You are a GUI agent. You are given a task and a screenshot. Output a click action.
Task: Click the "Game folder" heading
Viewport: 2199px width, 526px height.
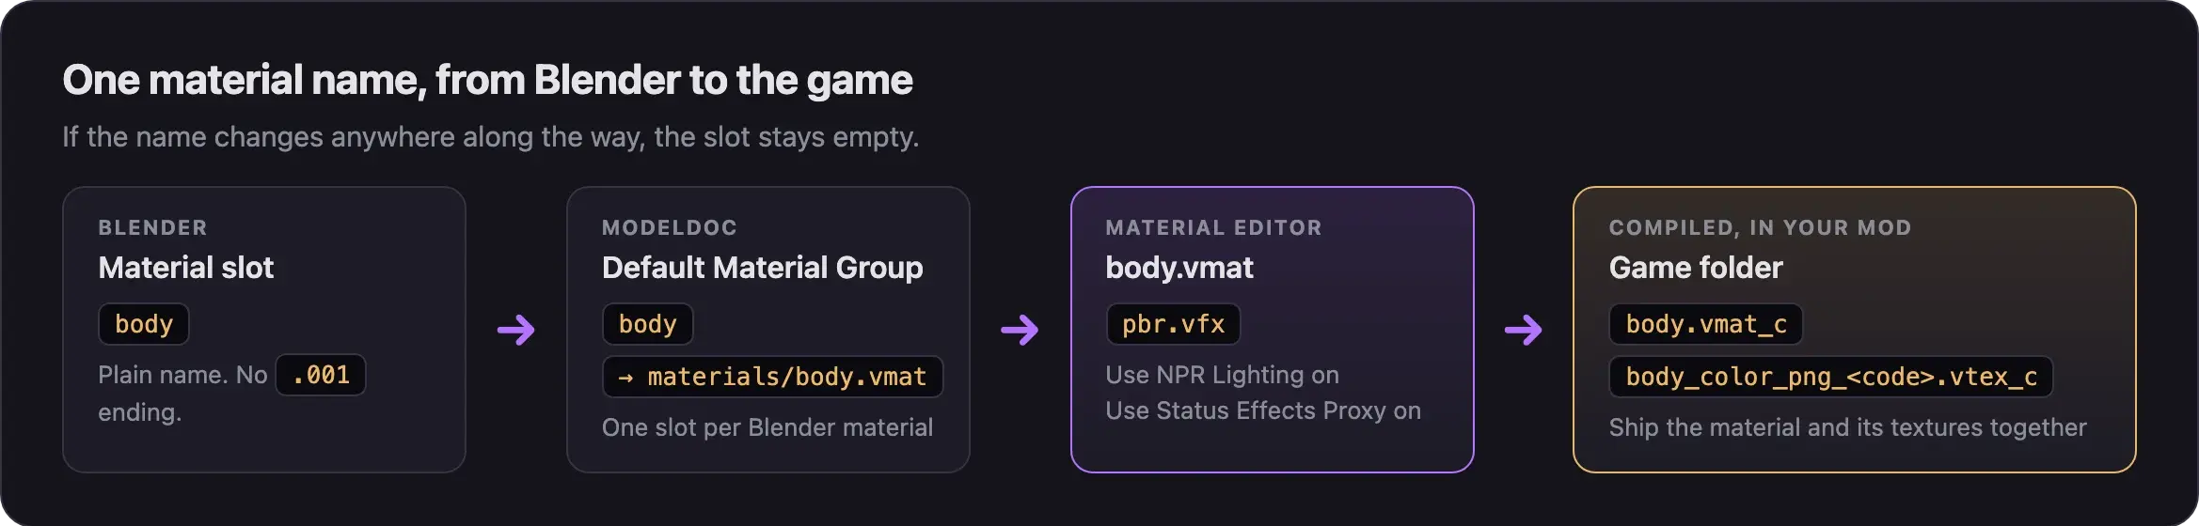coord(1696,268)
